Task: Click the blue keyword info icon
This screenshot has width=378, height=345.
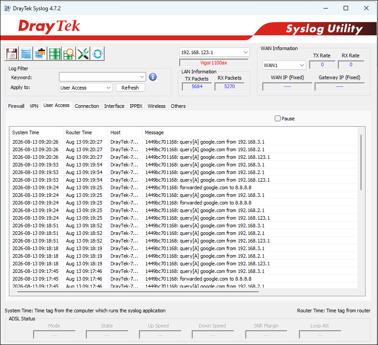Action: [153, 77]
